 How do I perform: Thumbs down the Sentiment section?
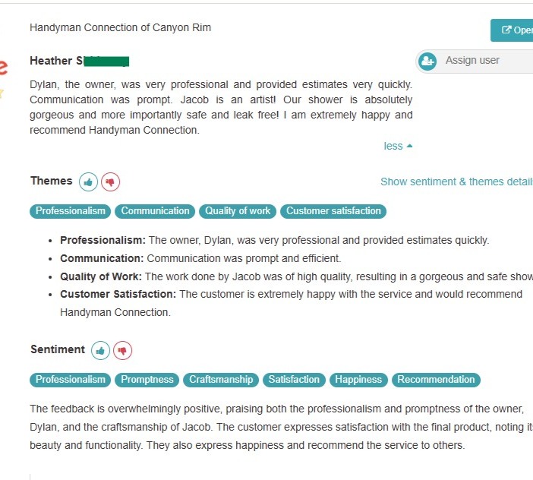(x=122, y=351)
